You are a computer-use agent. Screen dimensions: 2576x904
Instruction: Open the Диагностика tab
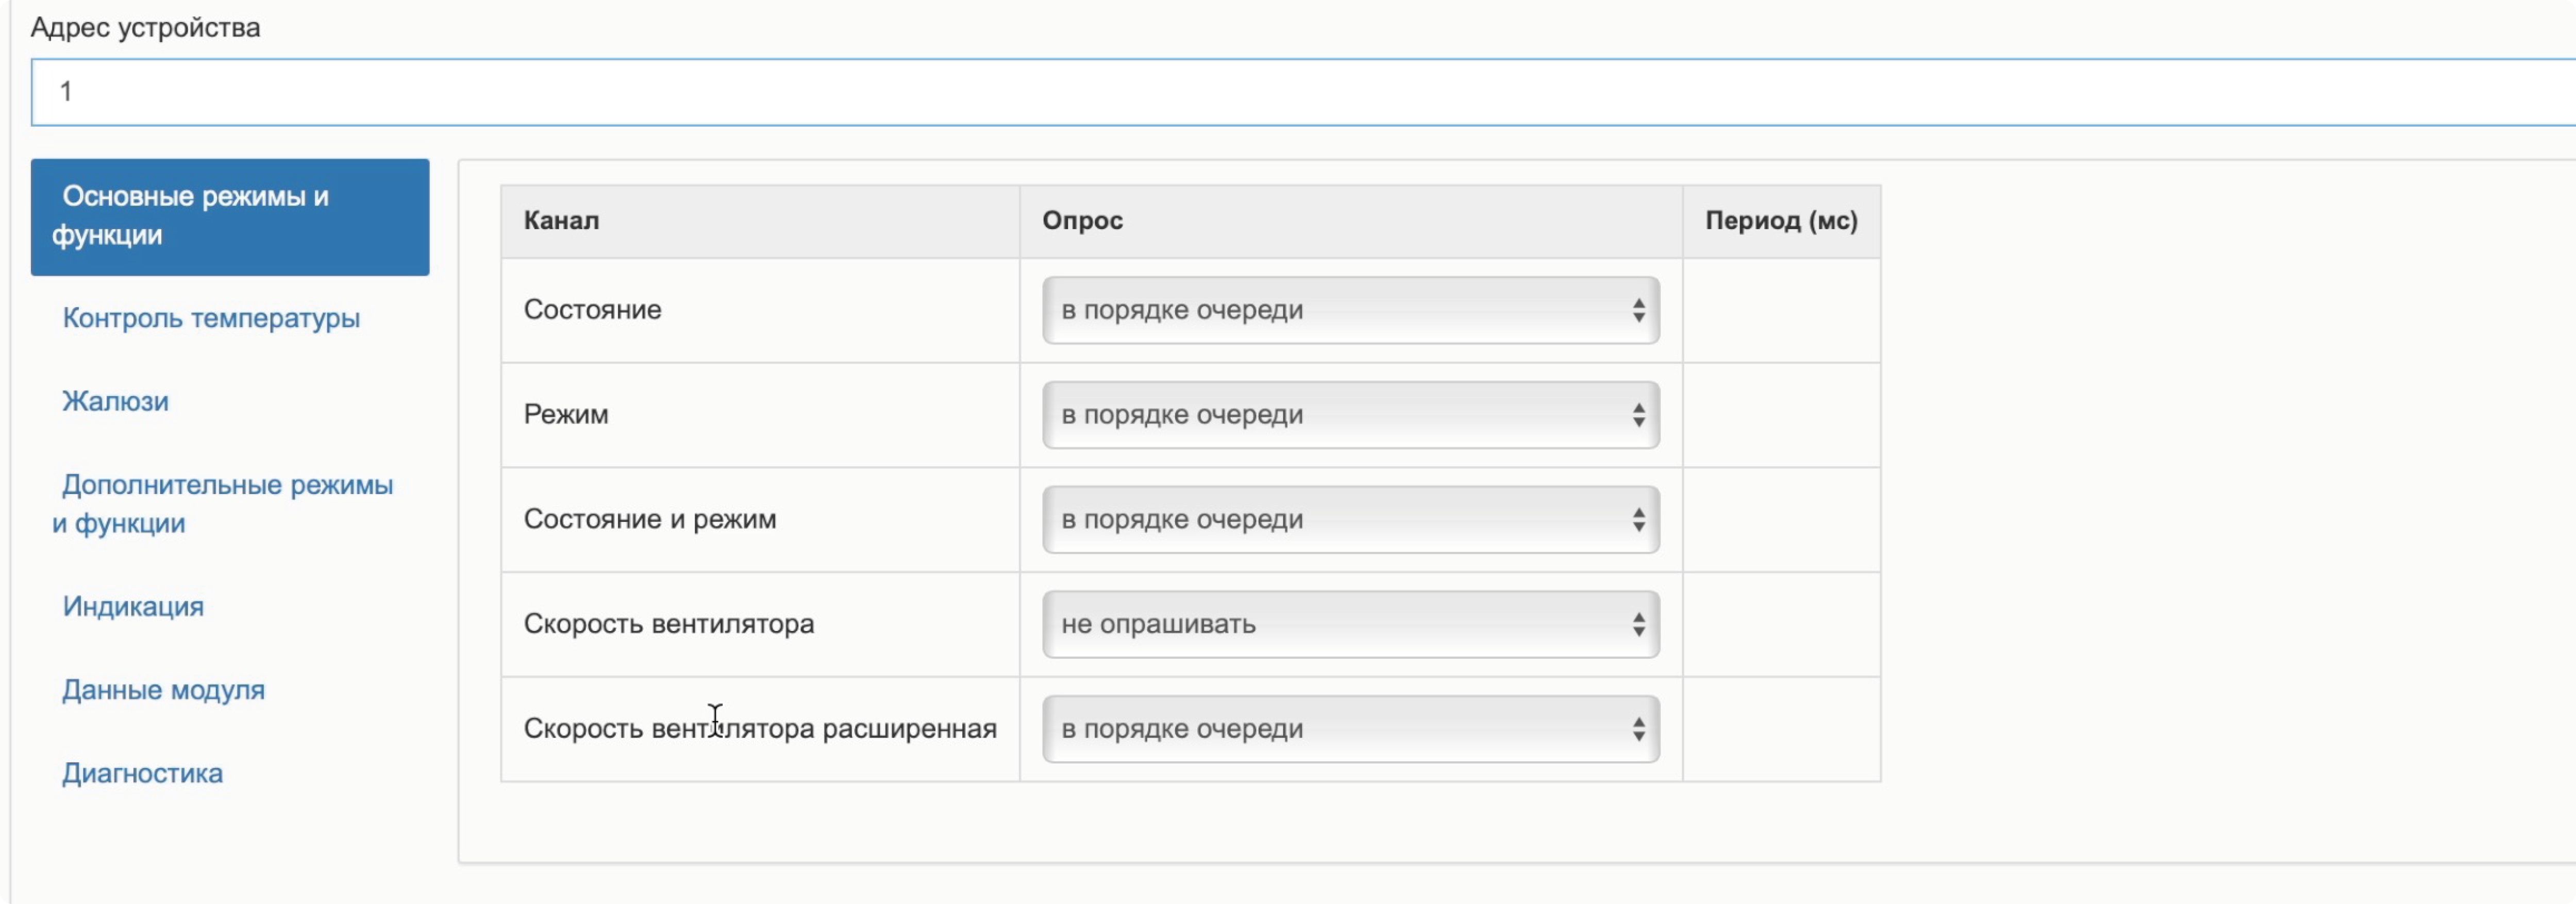(x=143, y=773)
